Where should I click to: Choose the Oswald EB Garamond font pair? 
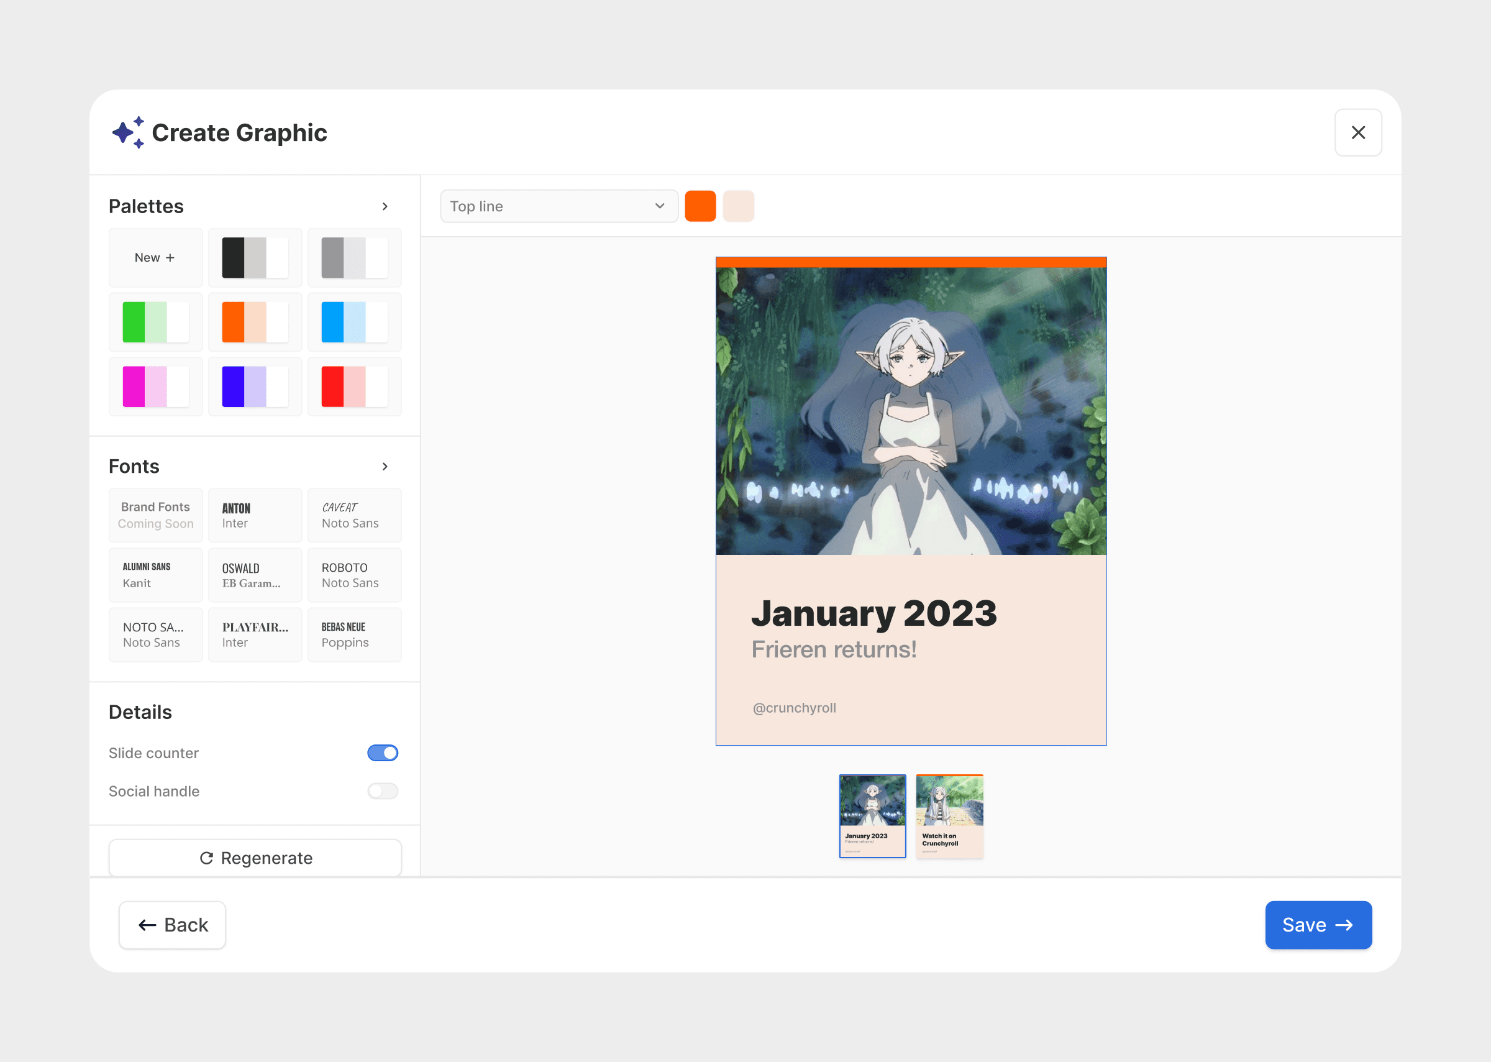pyautogui.click(x=255, y=575)
